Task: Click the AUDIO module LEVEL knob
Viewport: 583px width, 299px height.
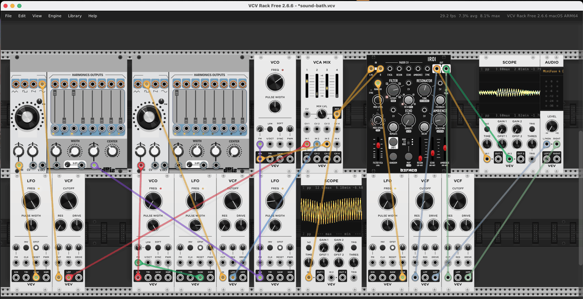Action: pyautogui.click(x=551, y=127)
